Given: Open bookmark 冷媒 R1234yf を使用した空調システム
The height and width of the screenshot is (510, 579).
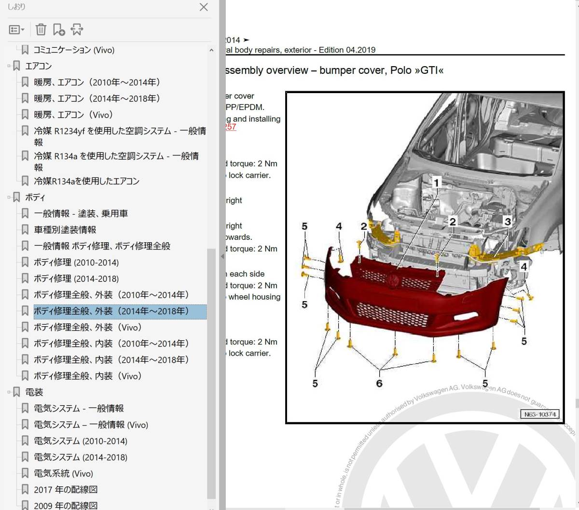Looking at the screenshot, I should coord(120,137).
